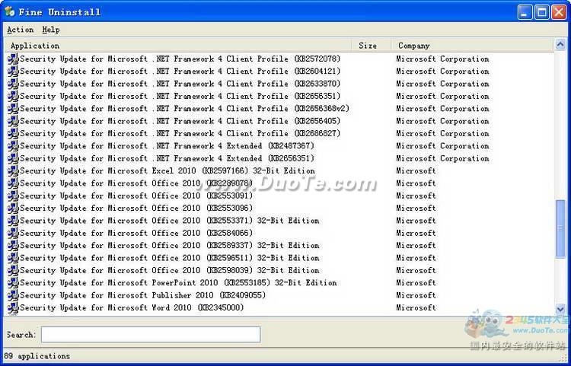Select Security Update Client Profile (KB2572078) row text

[x=180, y=59]
